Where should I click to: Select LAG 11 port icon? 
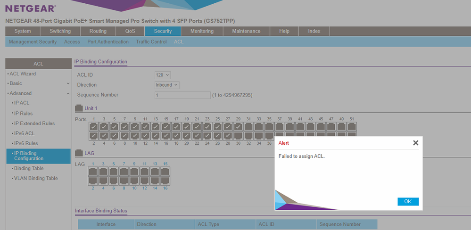click(144, 172)
